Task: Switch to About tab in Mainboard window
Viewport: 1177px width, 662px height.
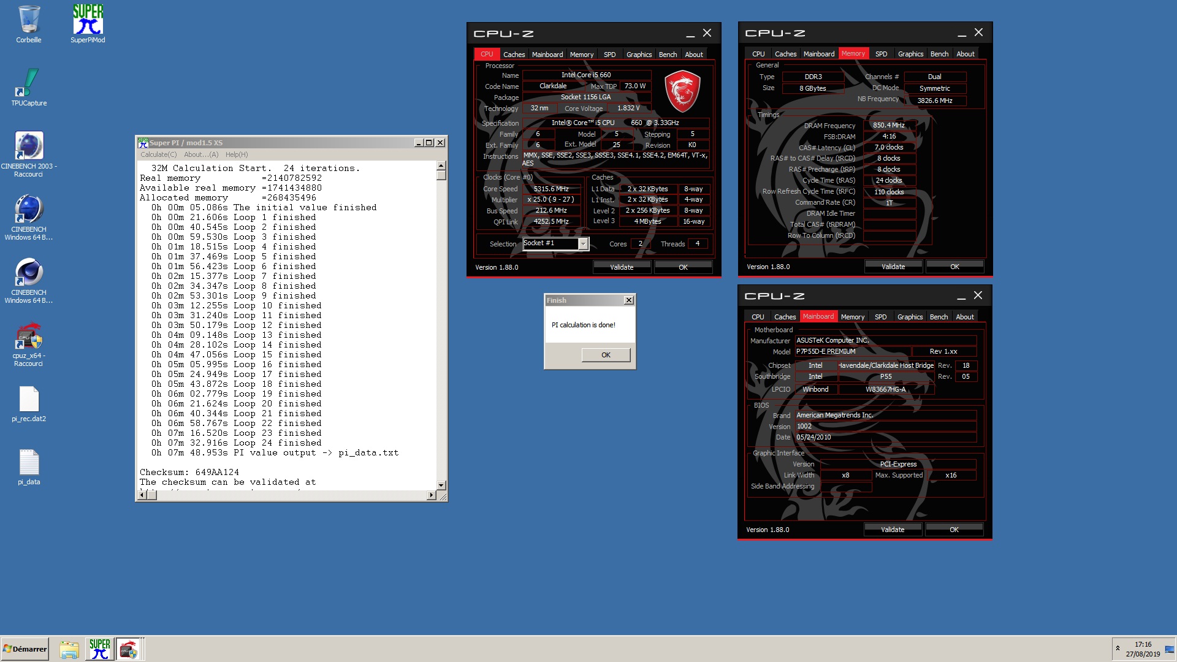Action: pyautogui.click(x=965, y=317)
